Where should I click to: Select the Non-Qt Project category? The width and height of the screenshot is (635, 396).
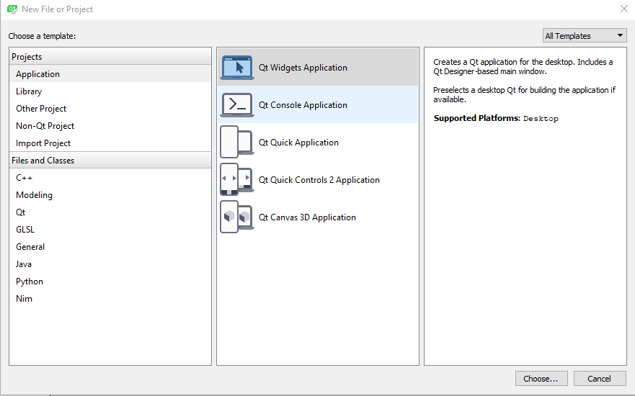click(110, 126)
